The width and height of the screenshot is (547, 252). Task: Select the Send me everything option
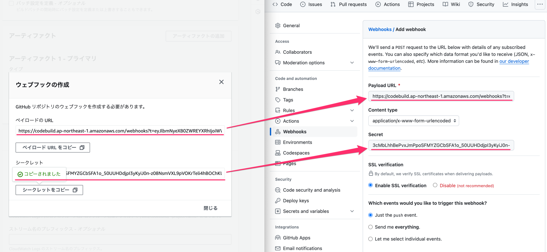[370, 227]
